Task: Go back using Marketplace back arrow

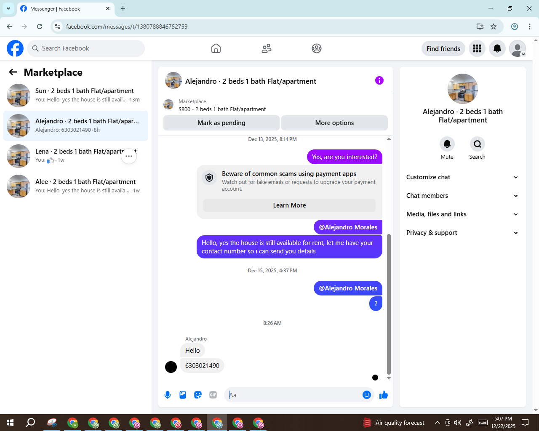Action: 13,72
